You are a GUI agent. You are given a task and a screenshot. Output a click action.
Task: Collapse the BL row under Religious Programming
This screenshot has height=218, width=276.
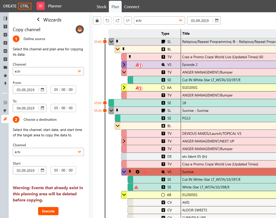(118, 49)
